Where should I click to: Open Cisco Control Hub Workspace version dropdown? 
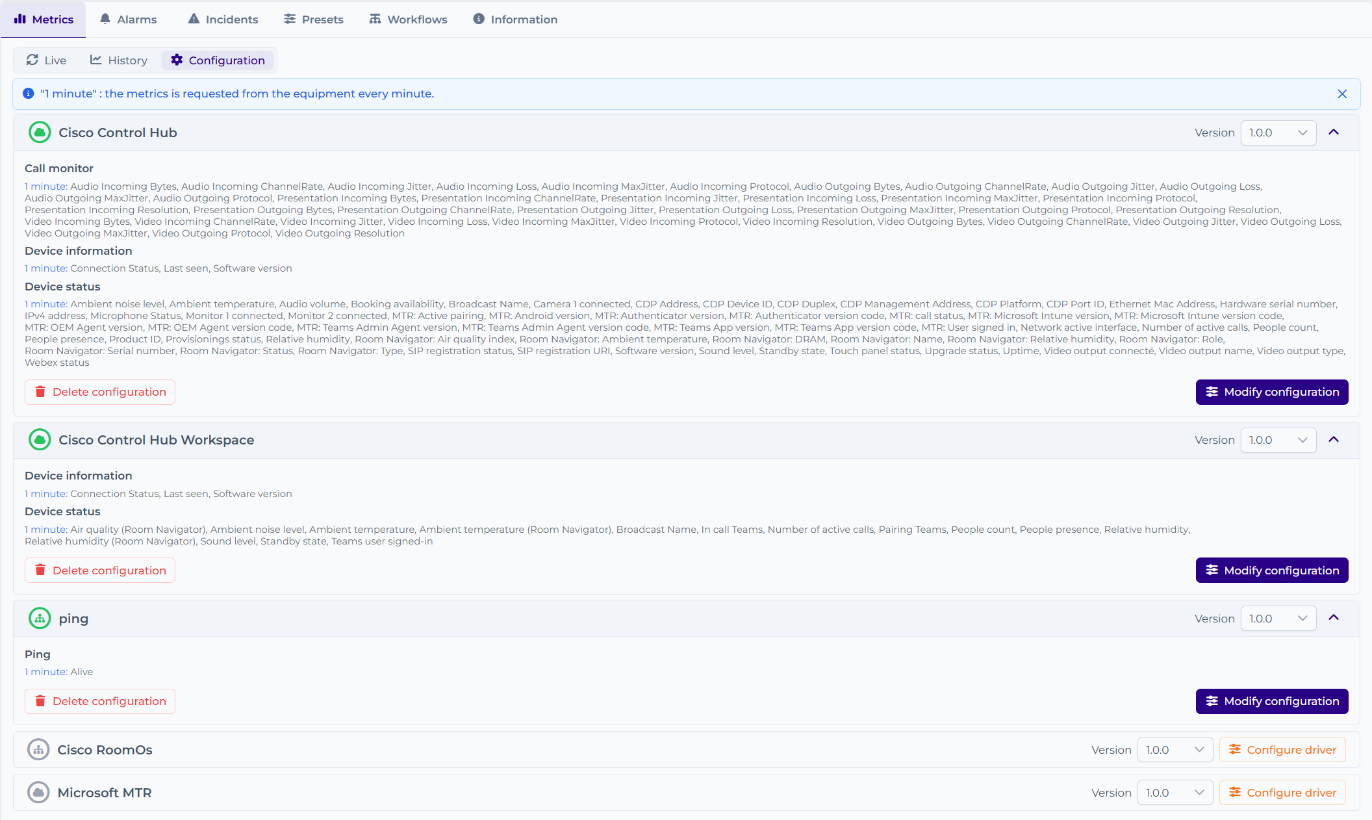tap(1278, 440)
